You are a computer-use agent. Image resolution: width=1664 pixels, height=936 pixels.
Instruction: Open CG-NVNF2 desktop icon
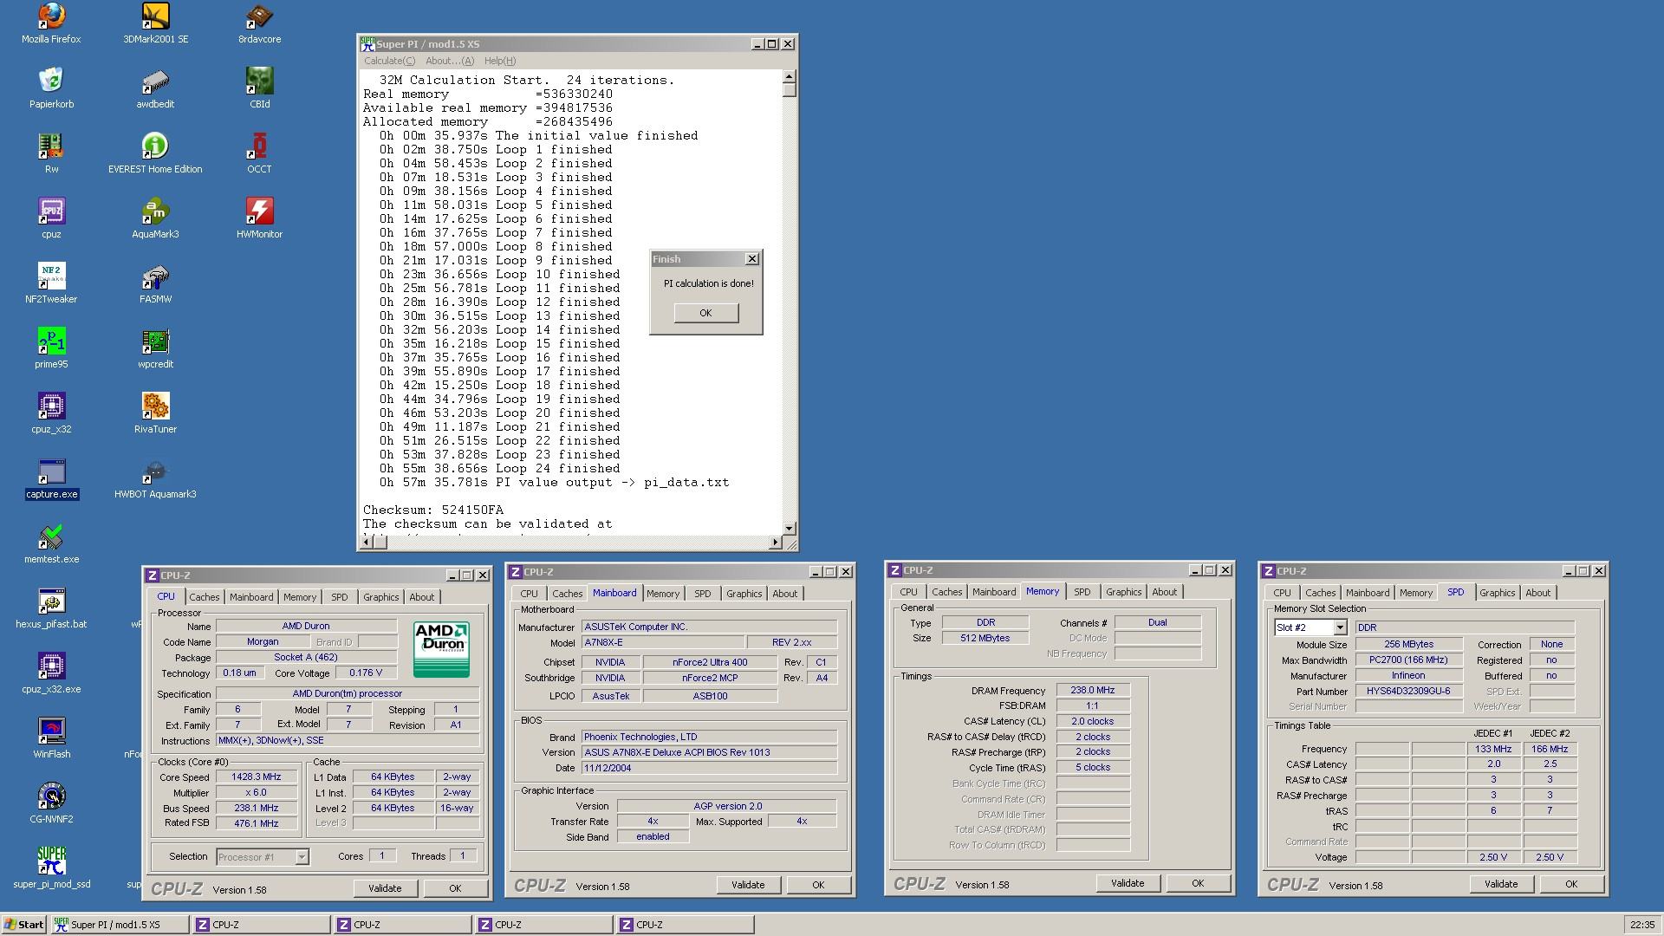51,803
